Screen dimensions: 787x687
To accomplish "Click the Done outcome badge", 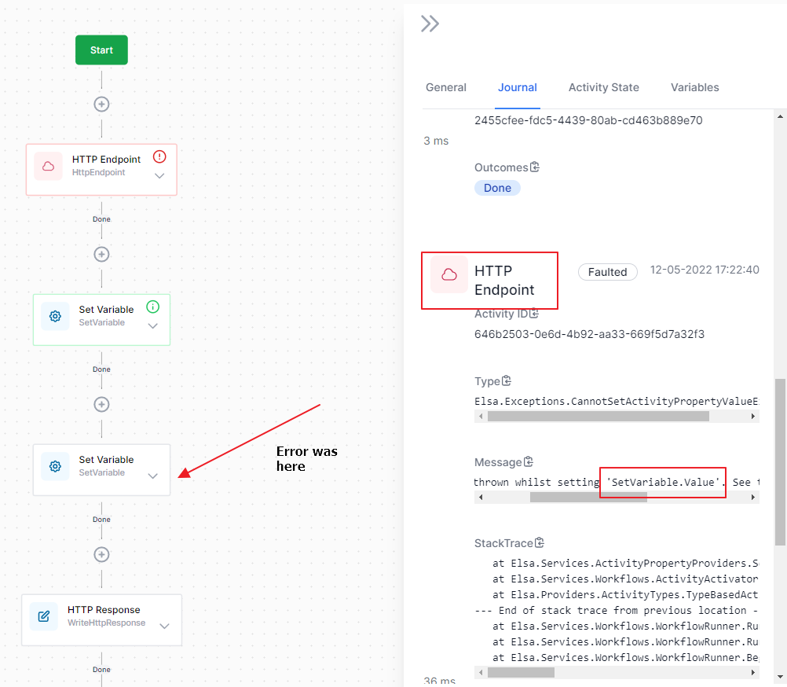I will (497, 188).
